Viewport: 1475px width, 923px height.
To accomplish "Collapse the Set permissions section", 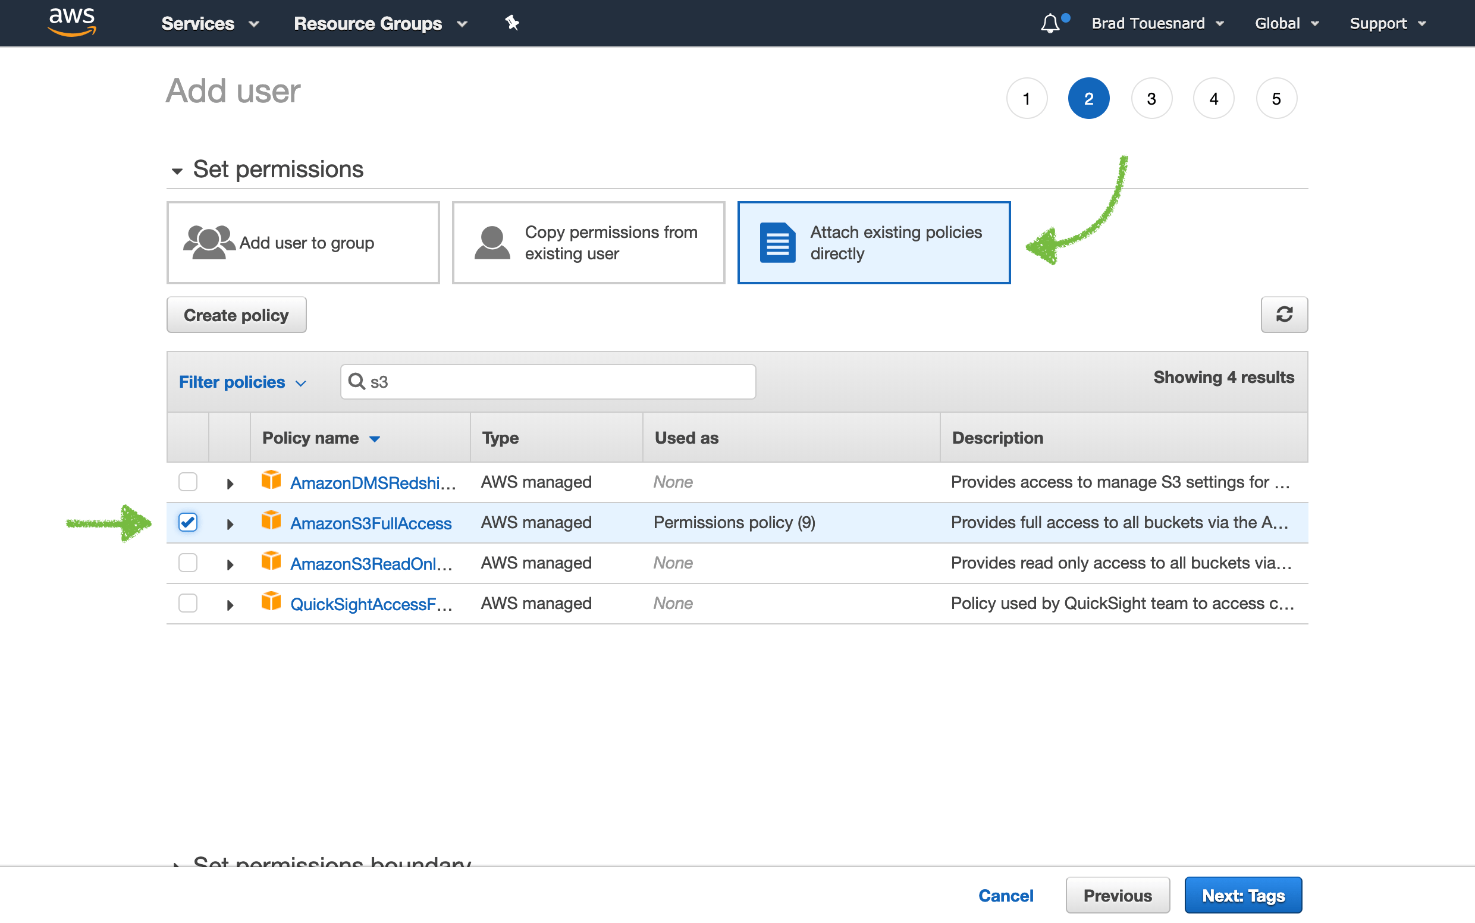I will coord(177,171).
